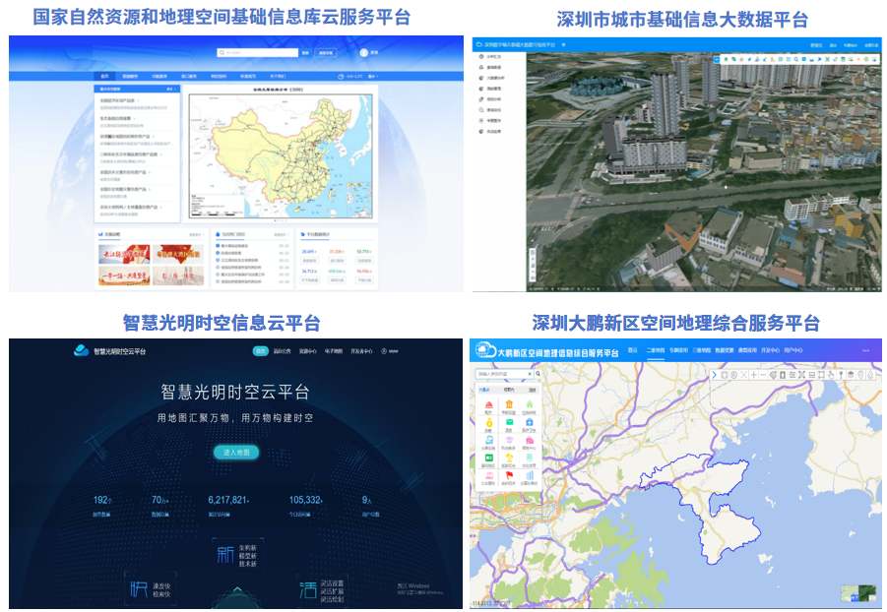The height and width of the screenshot is (612, 887).
Task: Open the user dropdown at Dapeng header right
Action: [x=865, y=350]
